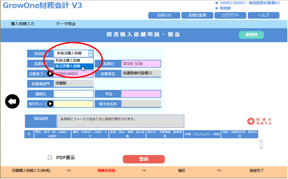288x179 pixels.
Task: Click 図書購入依頼入力(新規) step in footer
Action: [31, 171]
